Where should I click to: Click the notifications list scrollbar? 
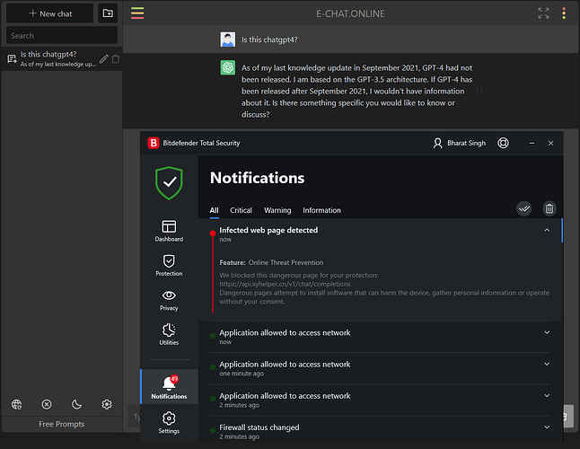pyautogui.click(x=562, y=231)
